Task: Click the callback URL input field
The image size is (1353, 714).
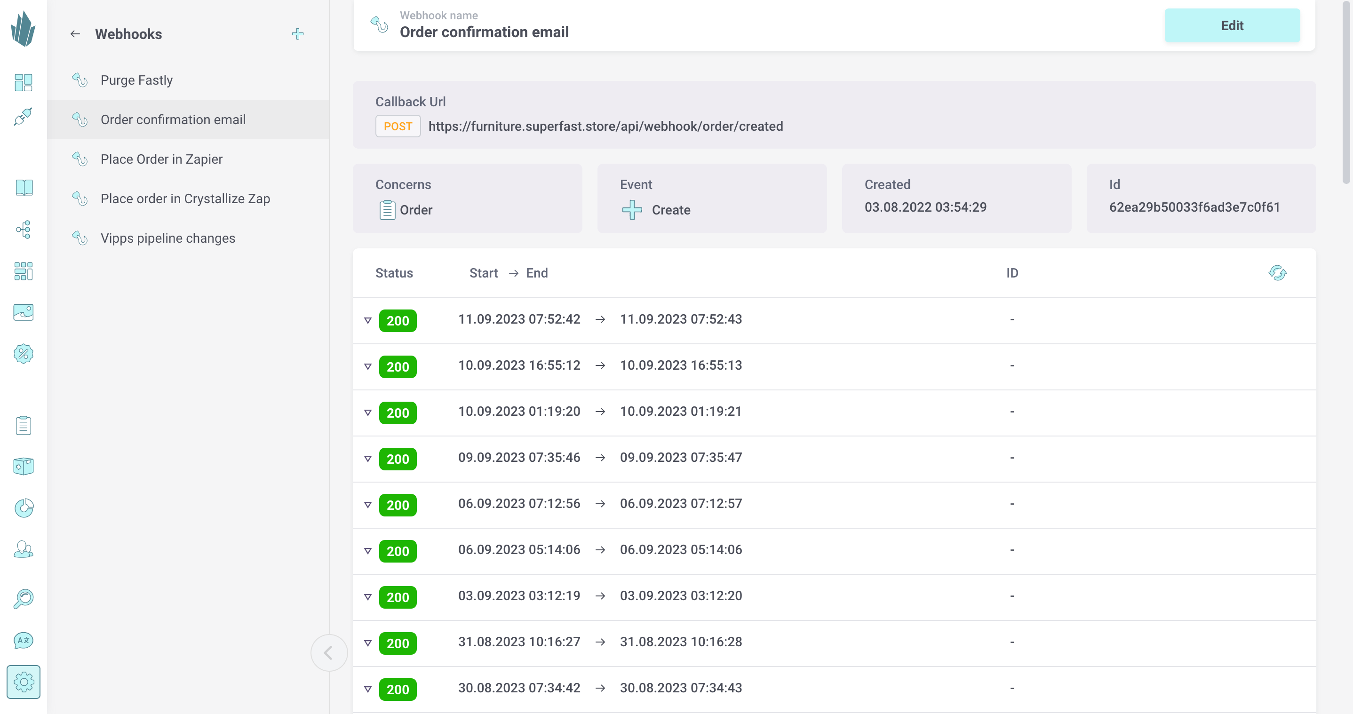Action: point(605,126)
